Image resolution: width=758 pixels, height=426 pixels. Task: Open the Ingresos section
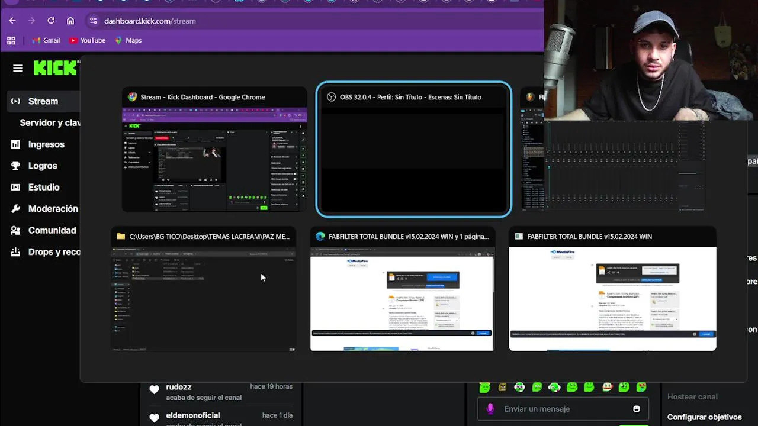click(46, 144)
